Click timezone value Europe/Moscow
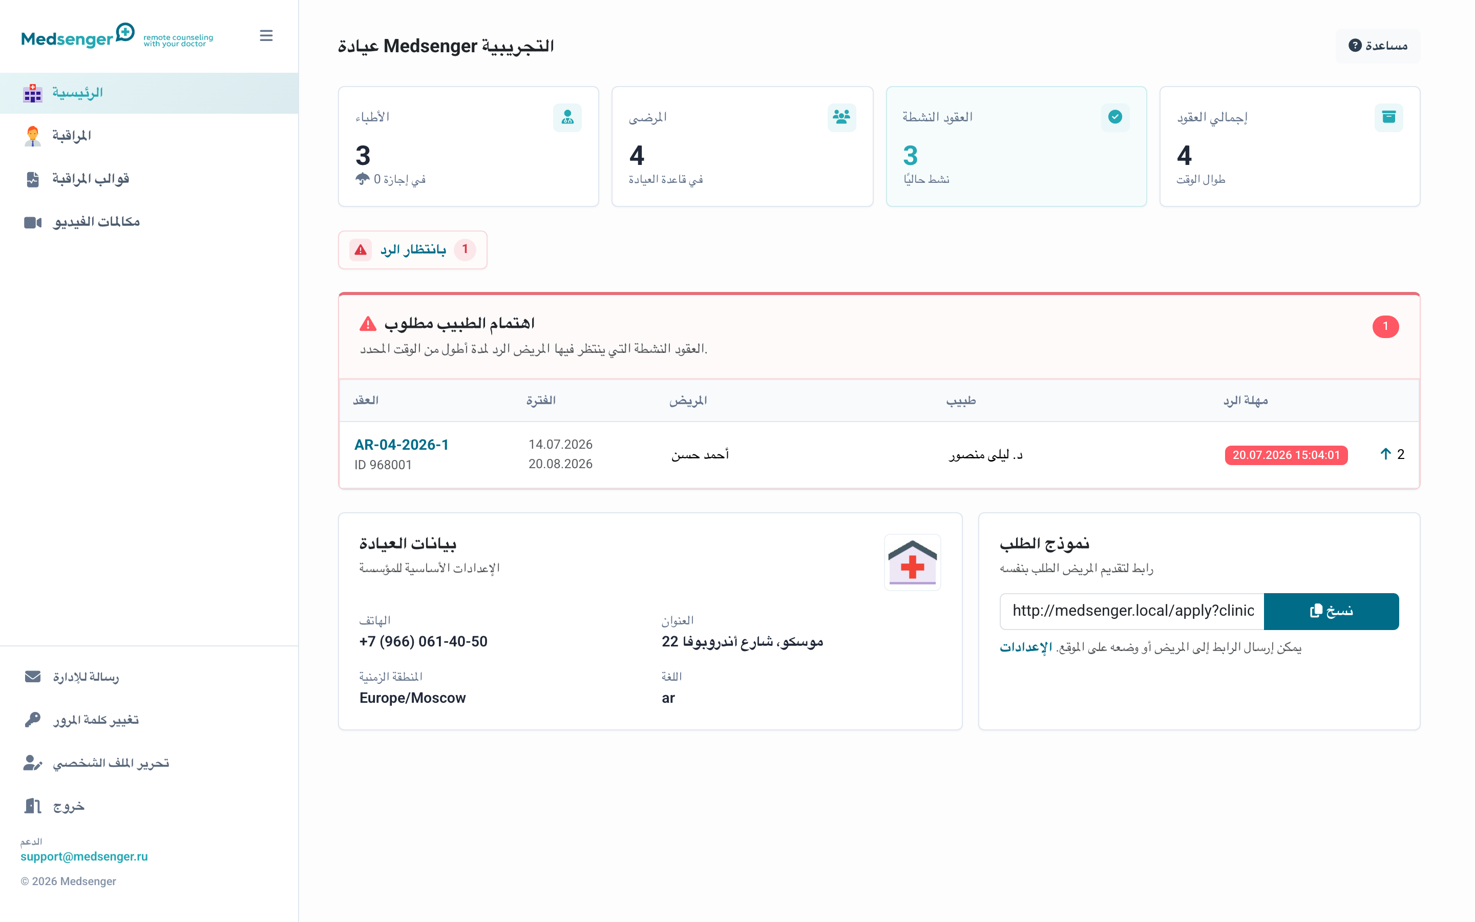Viewport: 1475px width, 922px height. pyautogui.click(x=412, y=698)
